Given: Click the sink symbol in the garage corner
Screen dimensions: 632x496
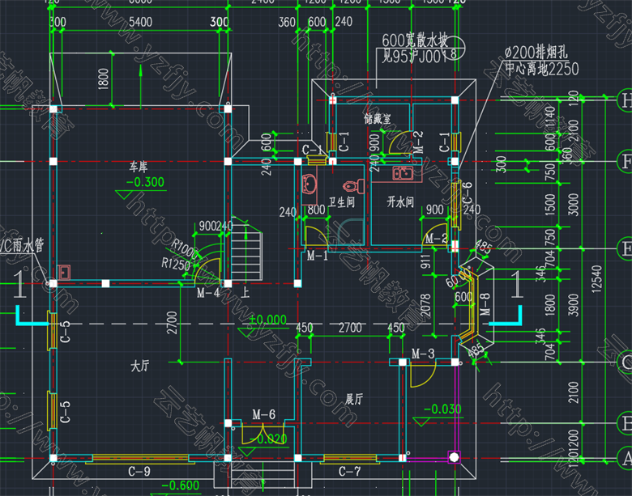Looking at the screenshot, I should 64,272.
